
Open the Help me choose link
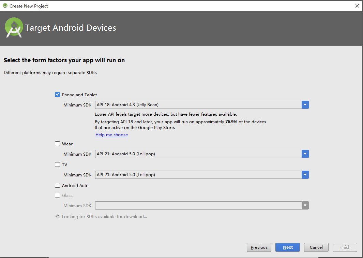[111, 134]
